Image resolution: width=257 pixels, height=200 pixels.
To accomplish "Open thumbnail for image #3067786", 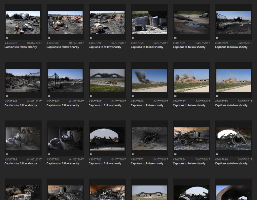I will click(65, 139).
